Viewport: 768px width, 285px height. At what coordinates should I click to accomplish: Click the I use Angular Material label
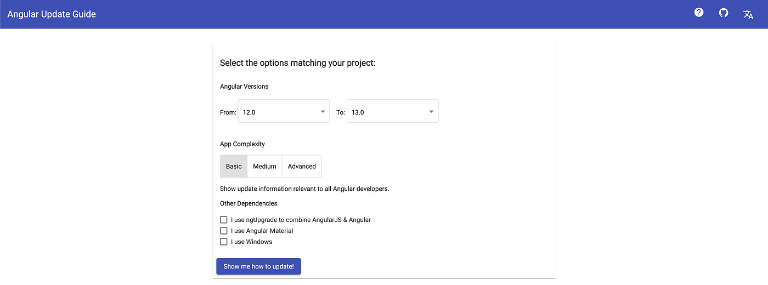262,231
